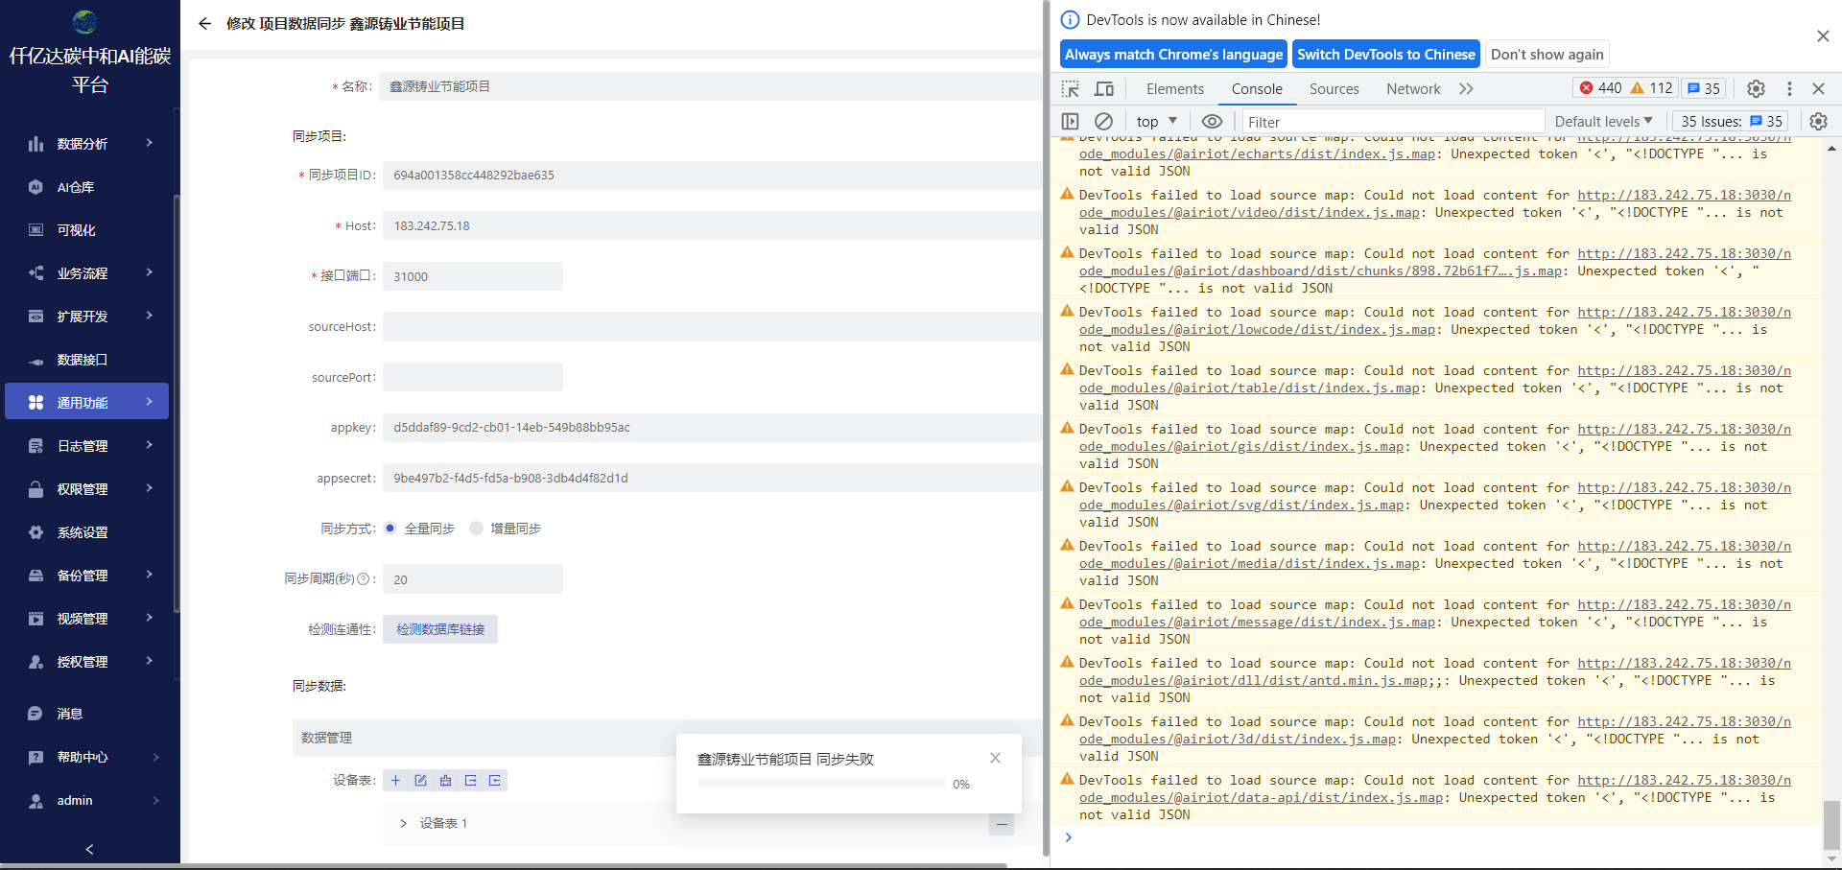Click the 同步失败 progress bar at 0%

coord(821,784)
